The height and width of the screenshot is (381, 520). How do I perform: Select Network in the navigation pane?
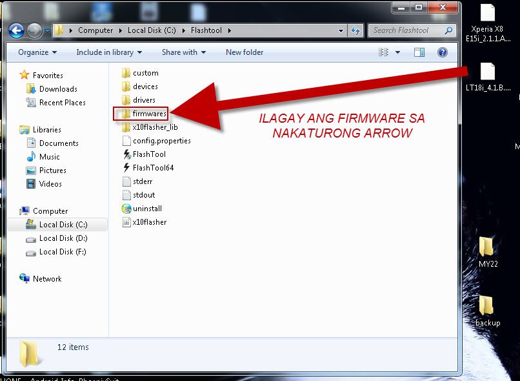[x=41, y=279]
